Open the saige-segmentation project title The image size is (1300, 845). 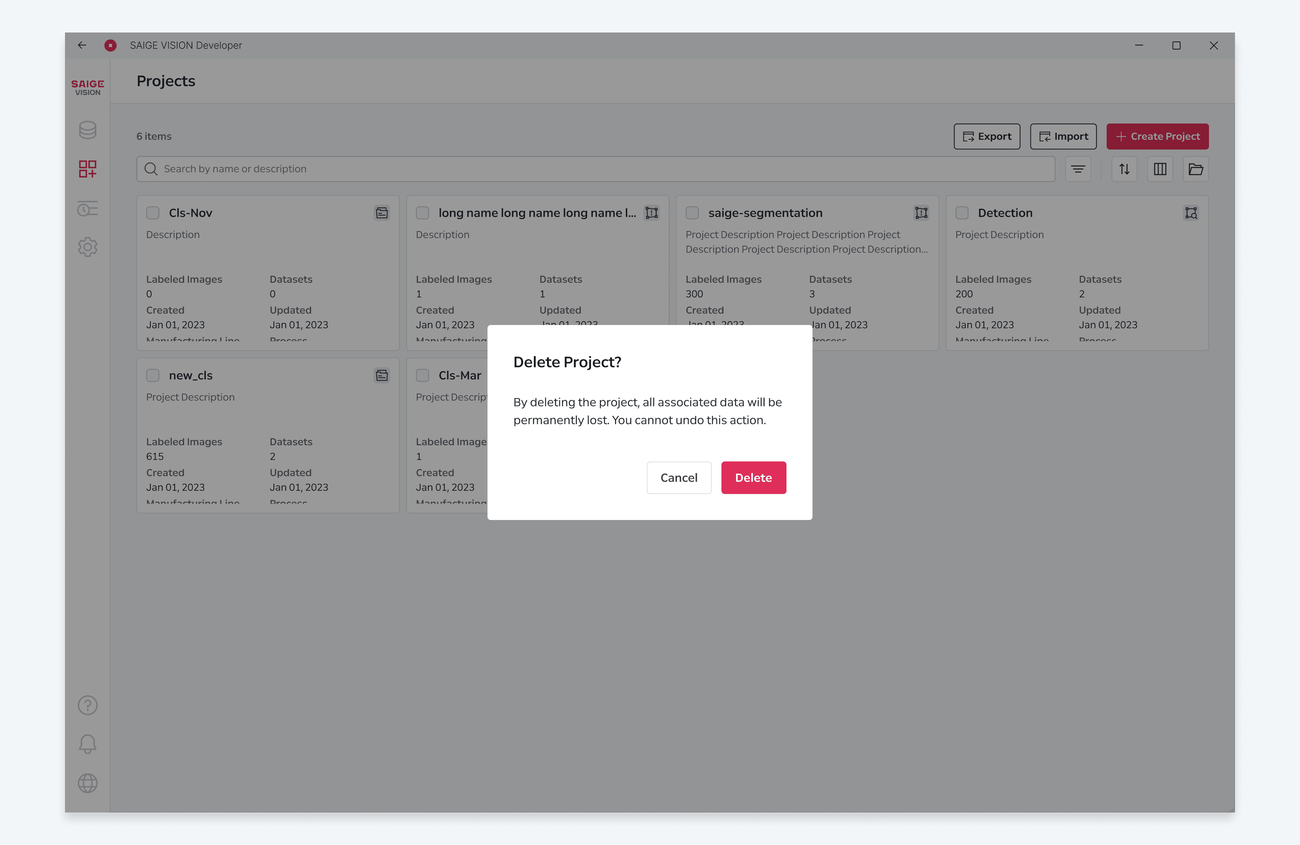click(765, 213)
